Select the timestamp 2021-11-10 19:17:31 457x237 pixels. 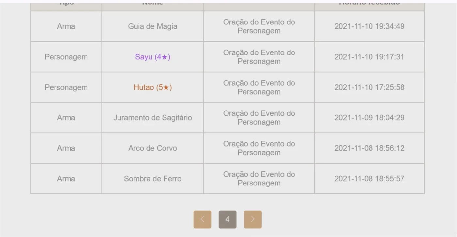pos(369,57)
